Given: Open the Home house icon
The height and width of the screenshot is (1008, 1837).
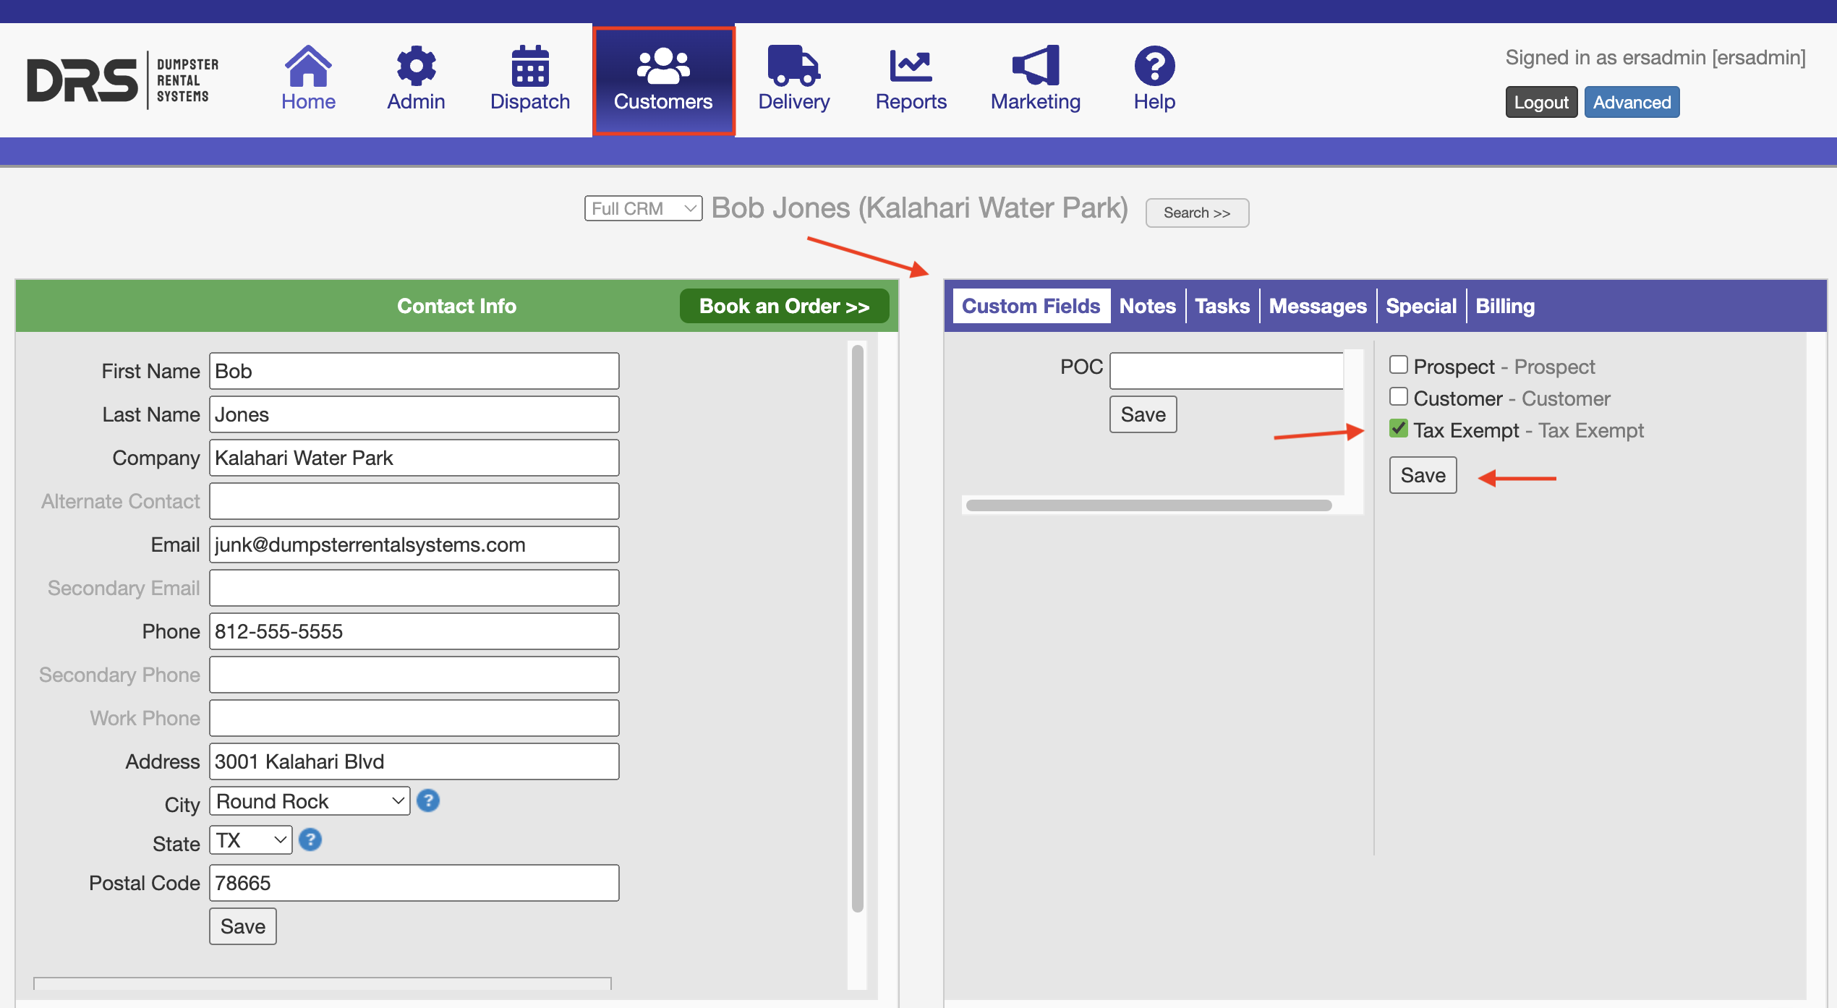Looking at the screenshot, I should 308,66.
